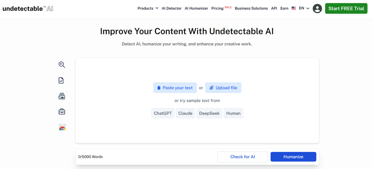Viewport: 372px width, 169px height.
Task: Go to AI Humanizer nav item
Action: coord(197,8)
